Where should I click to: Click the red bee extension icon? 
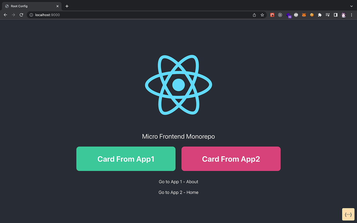tap(272, 15)
